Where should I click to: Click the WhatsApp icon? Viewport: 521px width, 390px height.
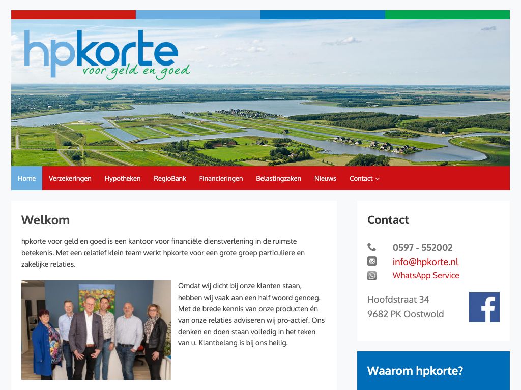pos(372,276)
